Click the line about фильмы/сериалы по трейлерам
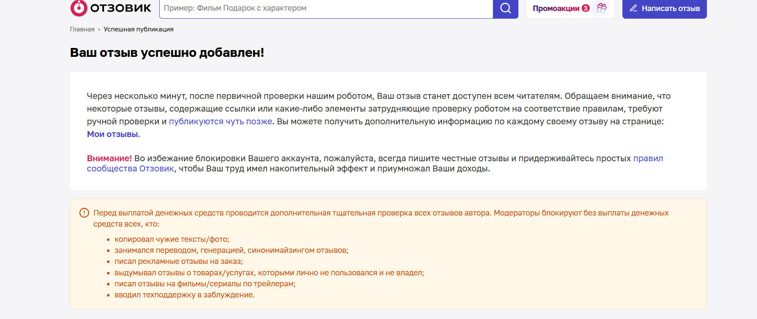This screenshot has height=319, width=757. pyautogui.click(x=205, y=284)
